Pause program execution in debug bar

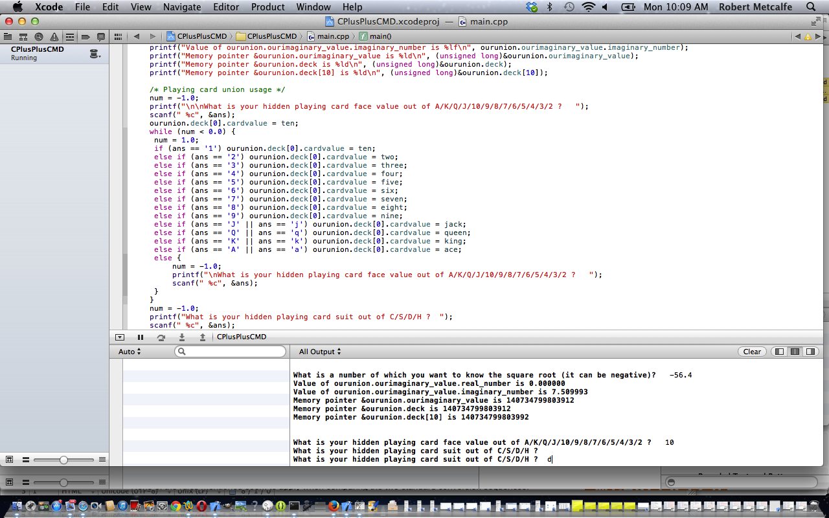pos(141,337)
